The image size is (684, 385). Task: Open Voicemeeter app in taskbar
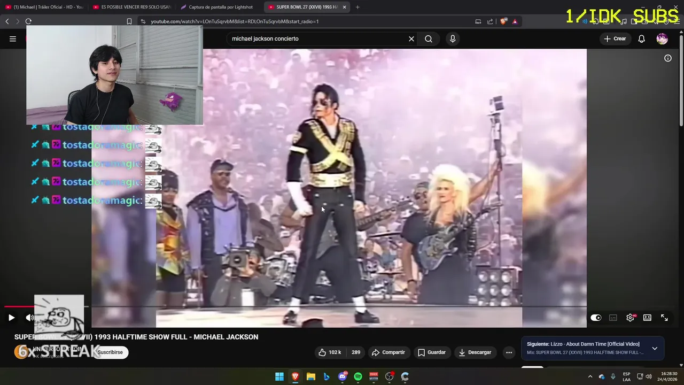(x=374, y=376)
